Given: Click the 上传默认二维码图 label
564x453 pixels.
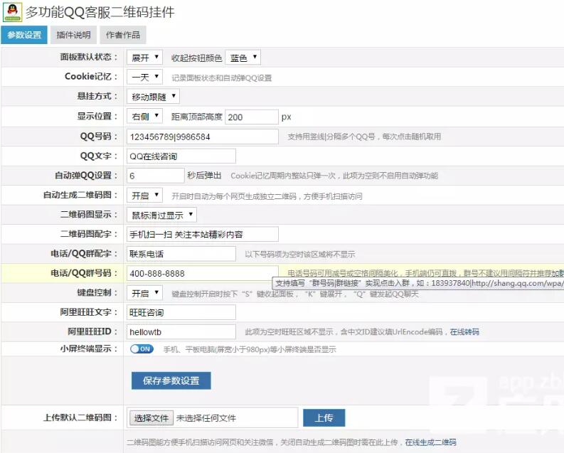Looking at the screenshot, I should tap(80, 417).
